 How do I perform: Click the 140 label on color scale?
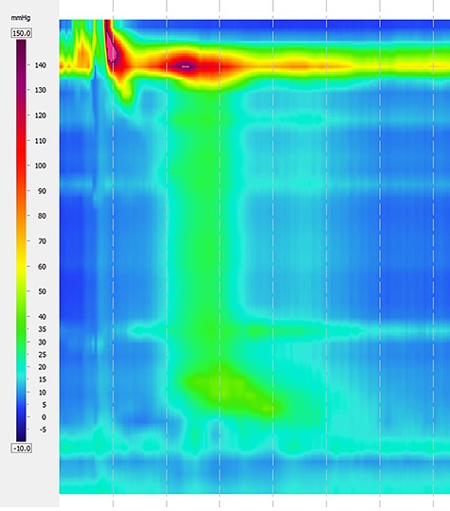(41, 65)
